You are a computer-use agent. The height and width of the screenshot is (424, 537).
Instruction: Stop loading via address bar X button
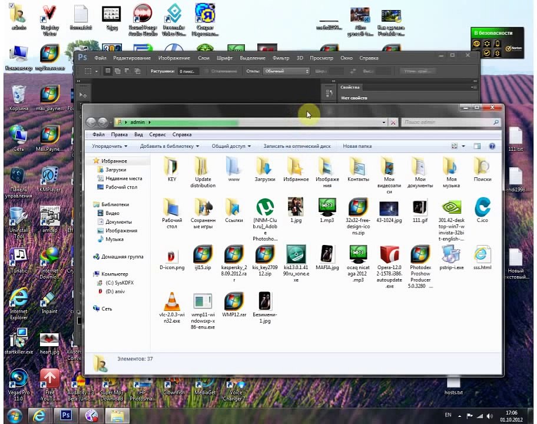coord(393,122)
